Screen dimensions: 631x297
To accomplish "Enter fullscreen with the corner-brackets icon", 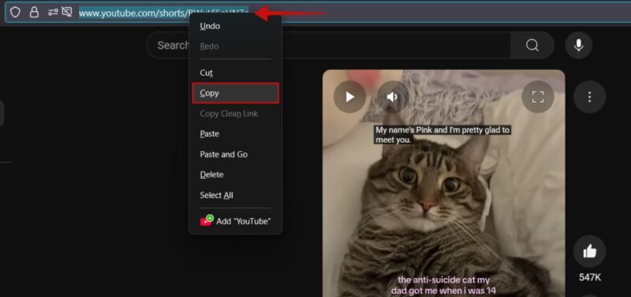I will click(538, 97).
